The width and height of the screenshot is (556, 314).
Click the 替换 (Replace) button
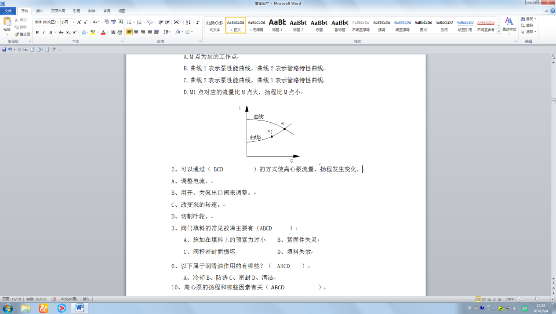pyautogui.click(x=528, y=25)
